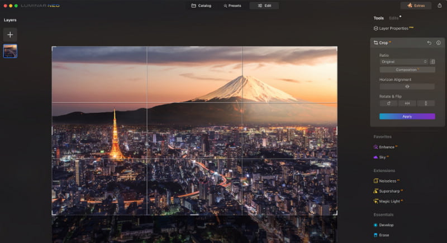Rotate the image 90 degrees
447x243 pixels.
[x=388, y=104]
